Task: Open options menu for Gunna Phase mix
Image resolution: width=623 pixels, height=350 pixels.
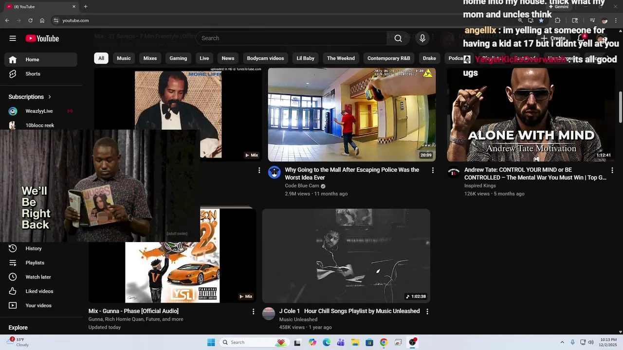Action: pos(253,311)
